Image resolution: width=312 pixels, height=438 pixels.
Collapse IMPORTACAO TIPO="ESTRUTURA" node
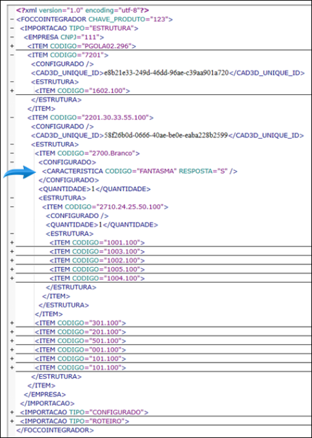[12, 28]
